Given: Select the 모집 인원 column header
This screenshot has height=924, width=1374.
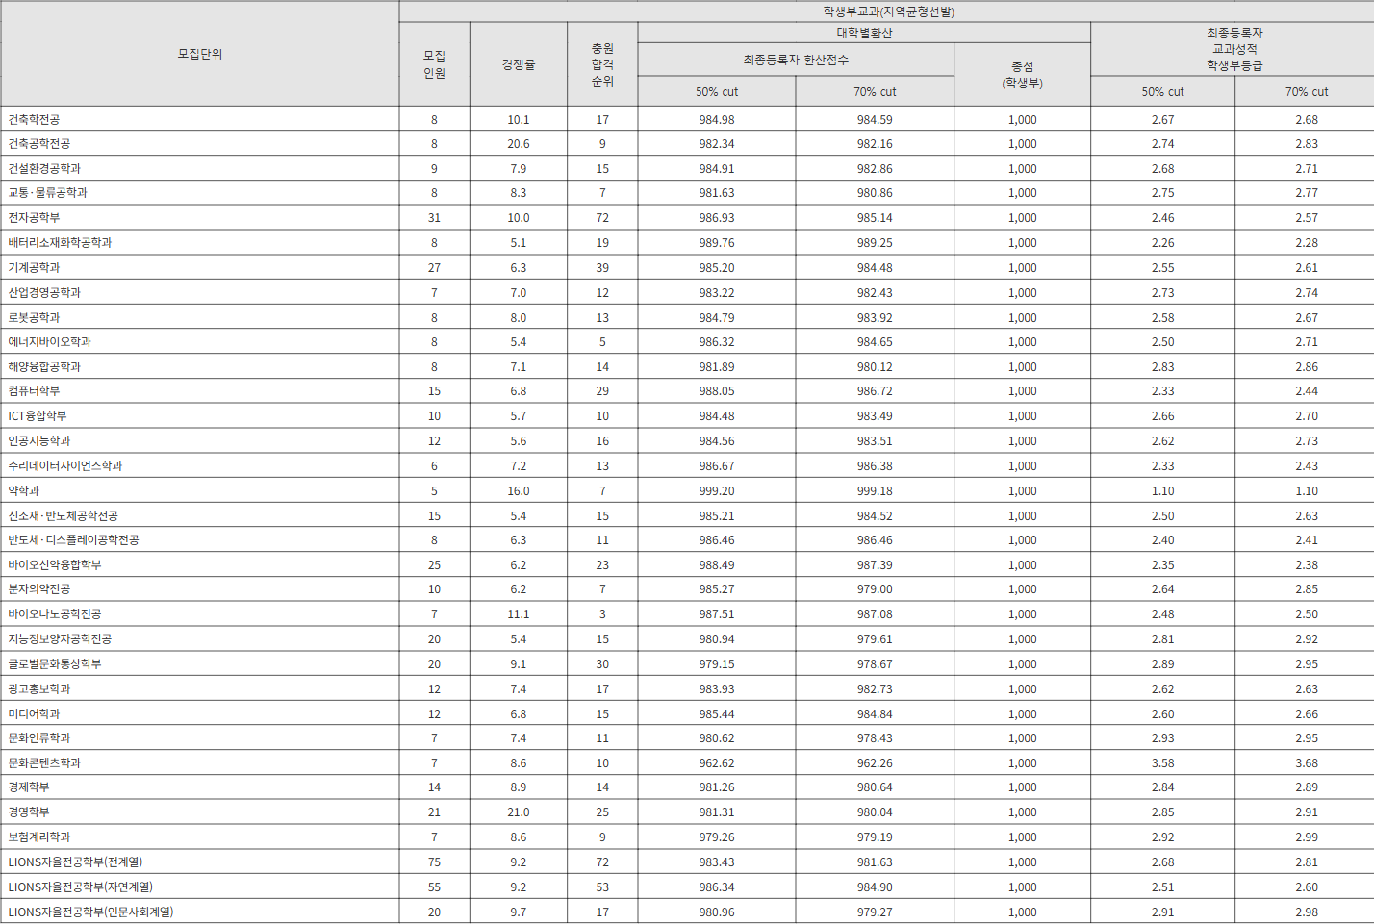Looking at the screenshot, I should [434, 64].
